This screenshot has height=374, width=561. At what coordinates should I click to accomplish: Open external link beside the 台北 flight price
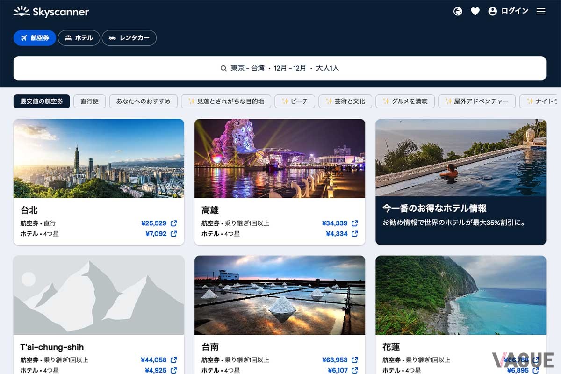[174, 223]
